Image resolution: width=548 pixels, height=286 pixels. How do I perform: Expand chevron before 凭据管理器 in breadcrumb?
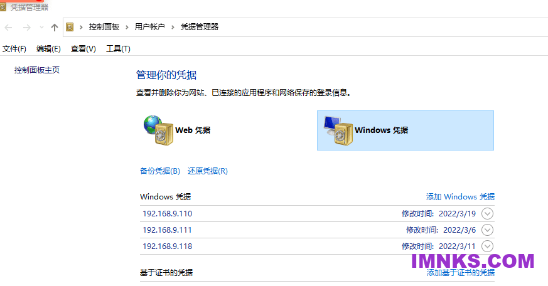coord(173,27)
